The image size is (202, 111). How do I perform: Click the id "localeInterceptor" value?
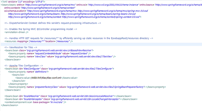pos(33,99)
